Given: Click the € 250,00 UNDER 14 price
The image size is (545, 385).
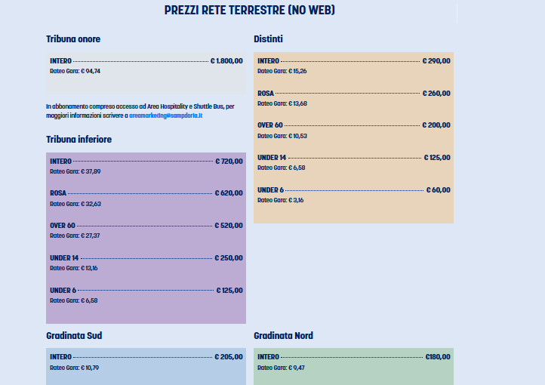Looking at the screenshot, I should click(229, 258).
